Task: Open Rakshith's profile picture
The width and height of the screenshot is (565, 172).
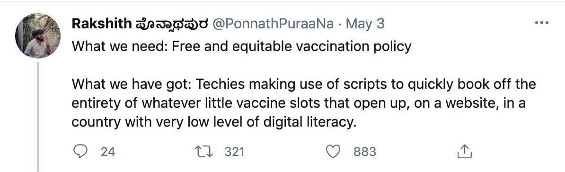Action: point(38,35)
